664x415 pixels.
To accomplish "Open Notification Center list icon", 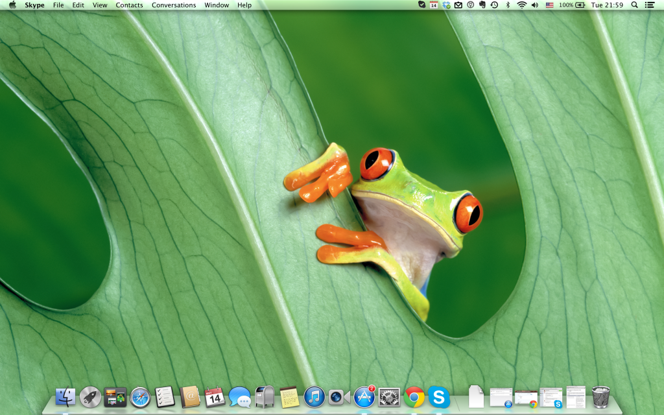I will click(650, 5).
